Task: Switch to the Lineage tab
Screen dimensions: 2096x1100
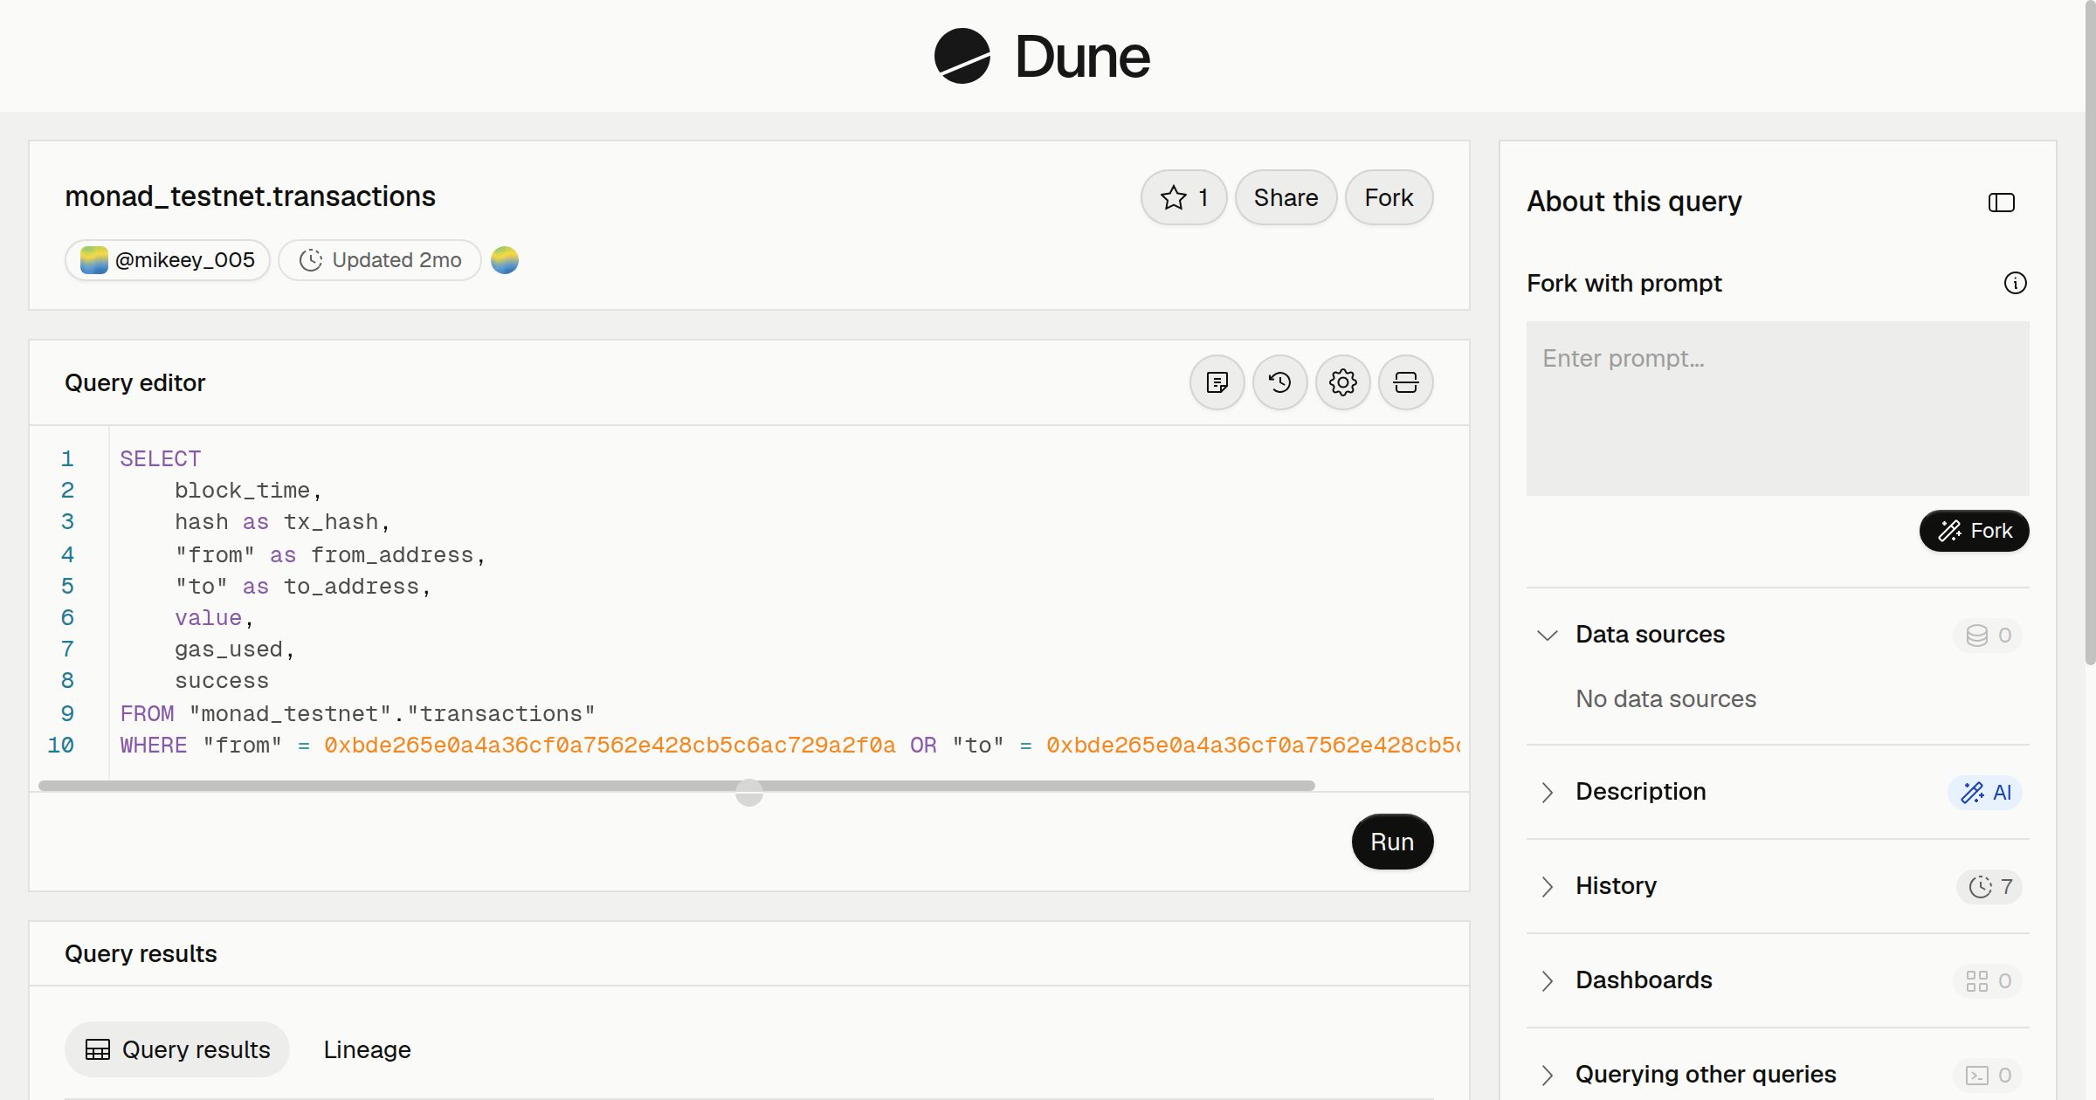Action: pos(367,1049)
